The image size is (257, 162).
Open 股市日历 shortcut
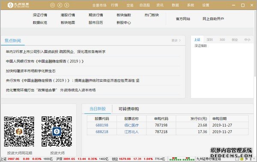coord(96,23)
